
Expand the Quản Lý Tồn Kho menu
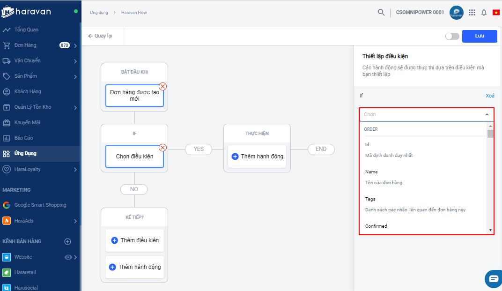(x=75, y=107)
